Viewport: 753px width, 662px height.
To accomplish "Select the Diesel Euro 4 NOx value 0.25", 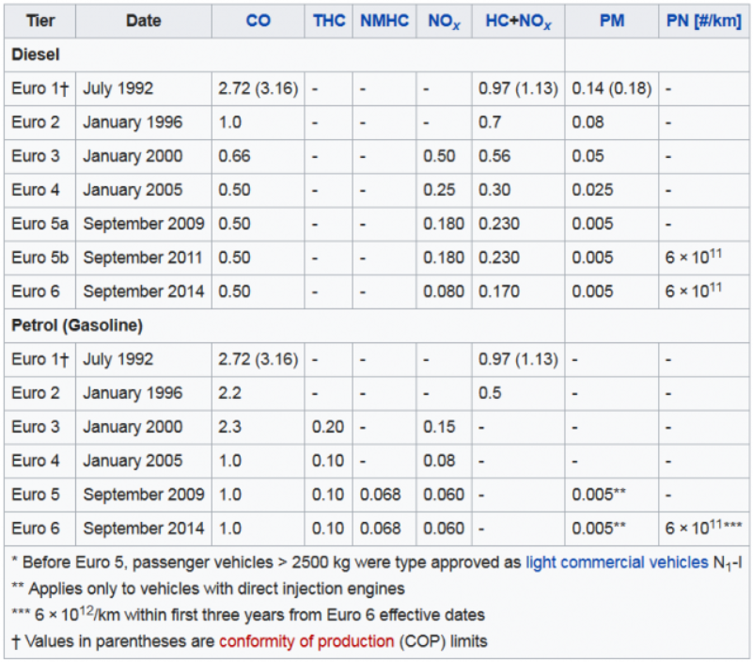I will tap(439, 190).
